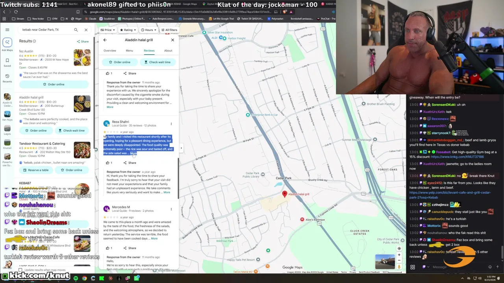Screen dimensions: 504x283
Task: Toggle Update results when map moves
Action: tap(21, 270)
